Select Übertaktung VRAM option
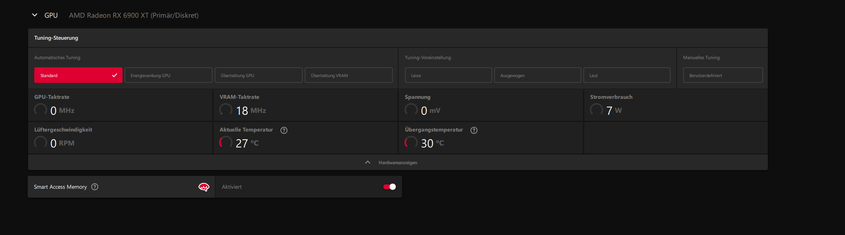 click(x=349, y=75)
